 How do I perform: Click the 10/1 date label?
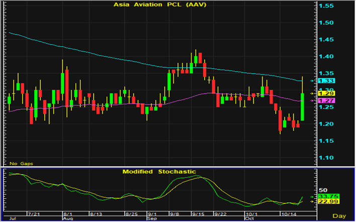pos(251,214)
